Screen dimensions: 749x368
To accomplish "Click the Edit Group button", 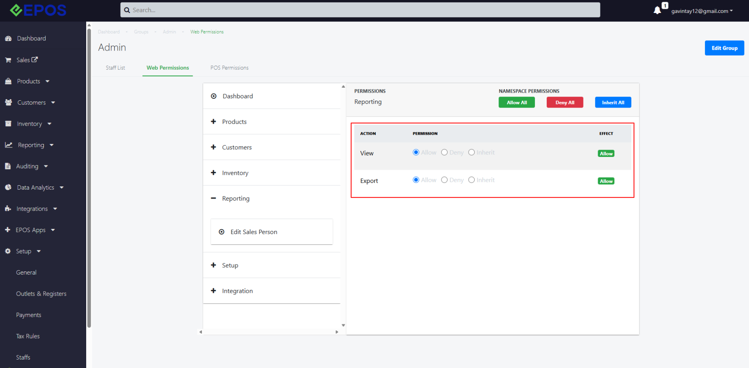I will tap(724, 48).
